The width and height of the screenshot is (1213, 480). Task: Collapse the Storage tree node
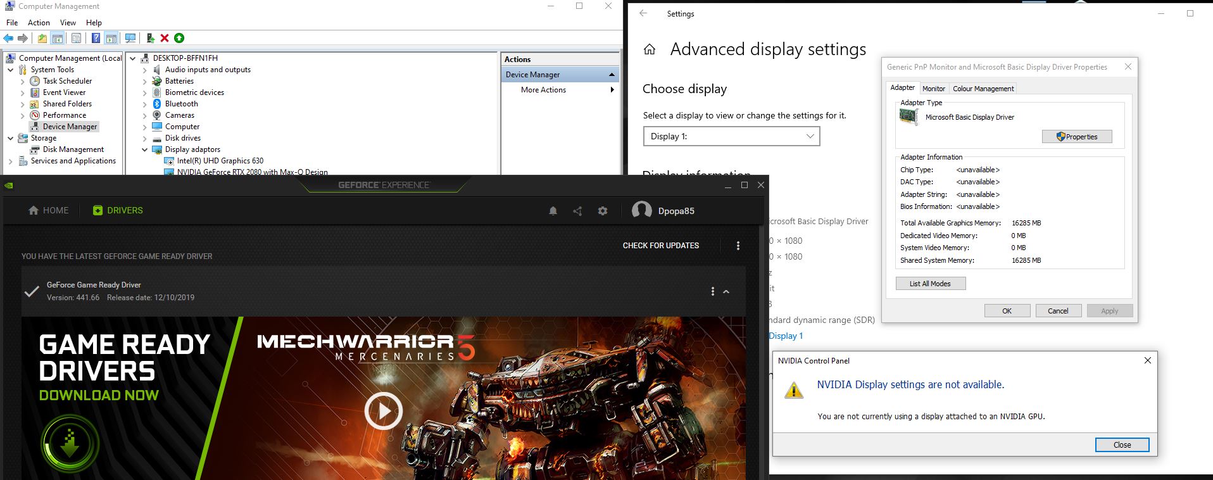click(x=11, y=138)
